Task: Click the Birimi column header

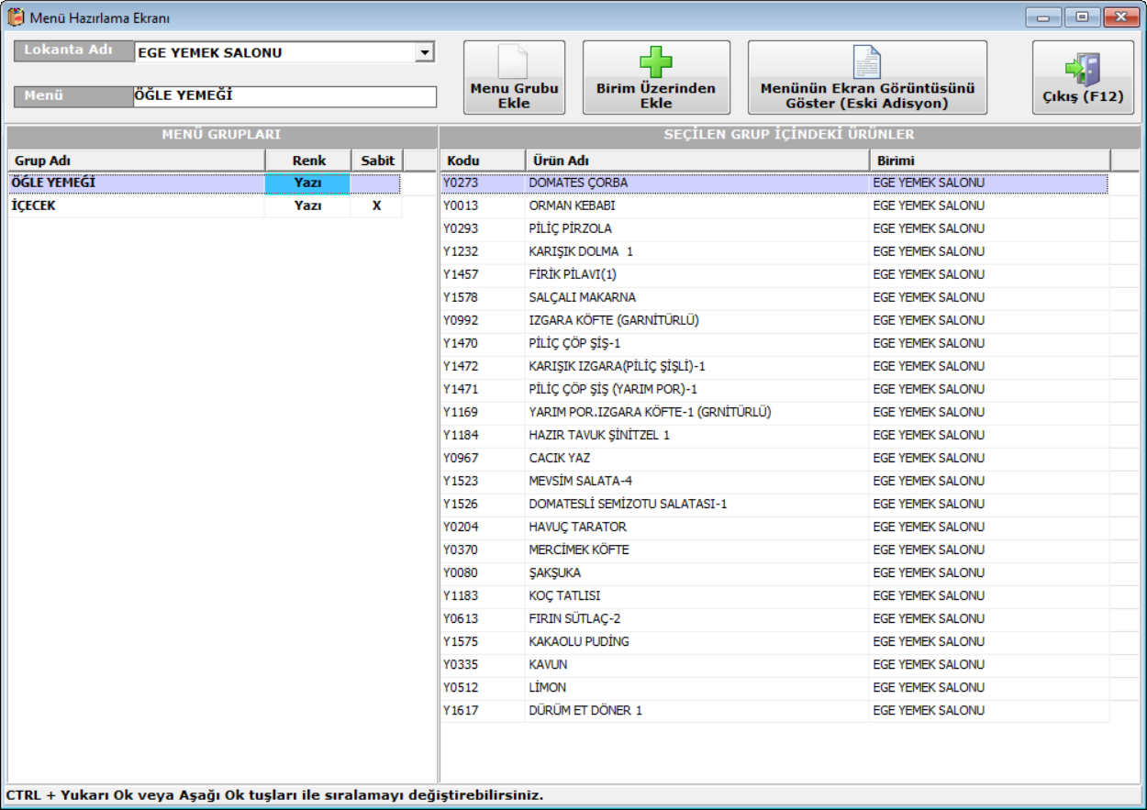Action: point(988,161)
